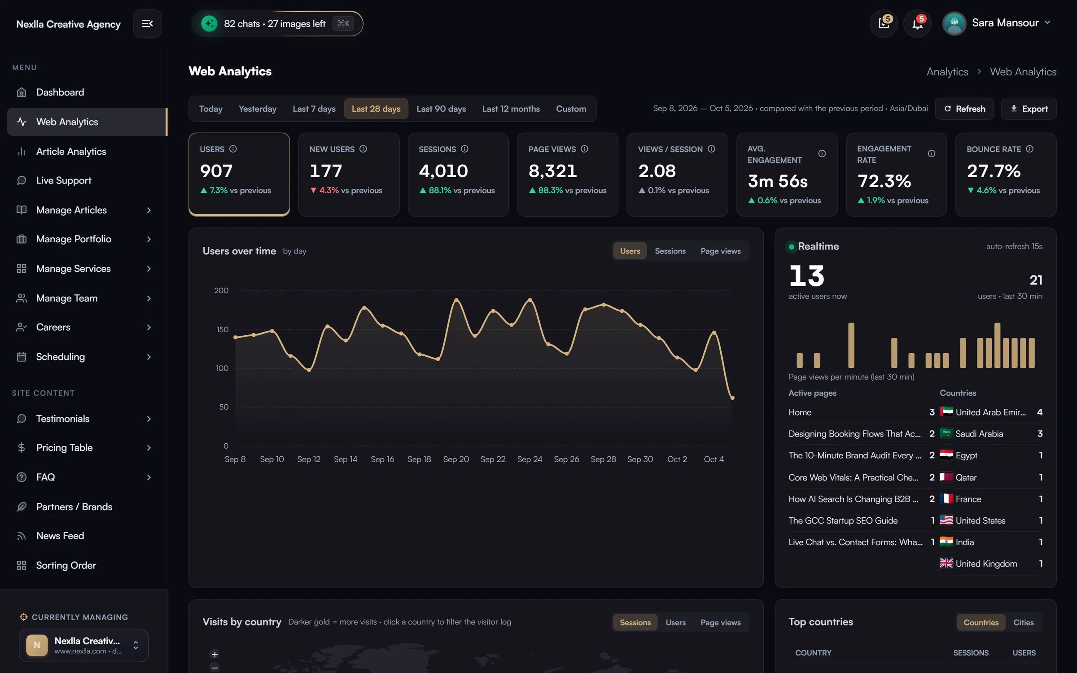Click the Refresh button

coord(964,109)
